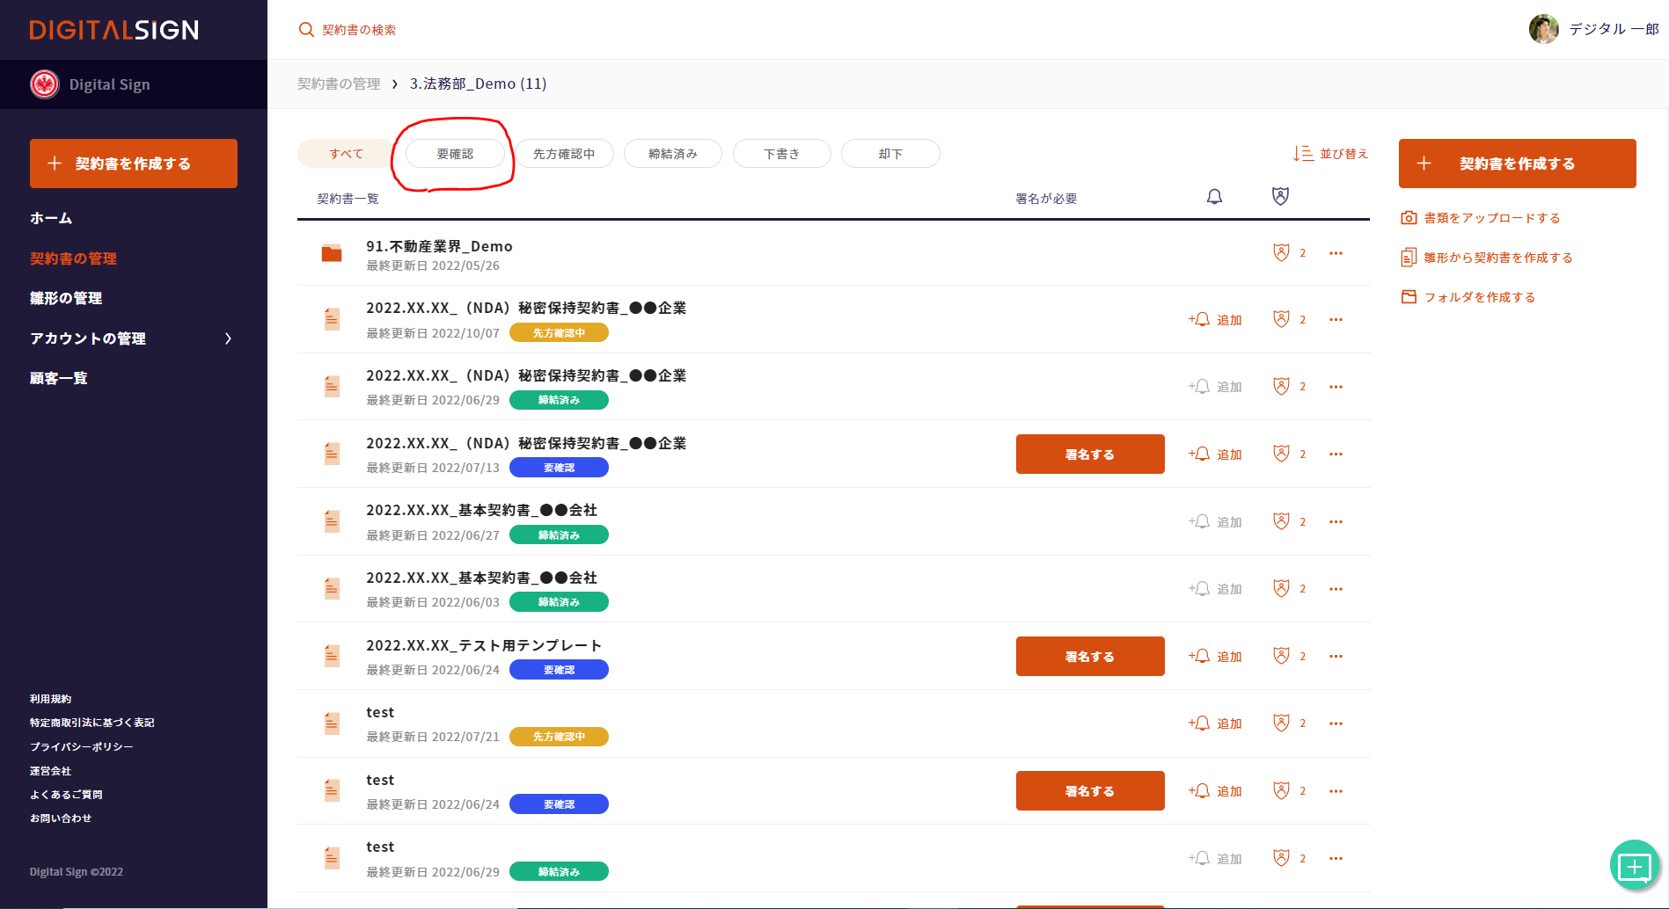
Task: Open the 並び替え sort options
Action: pyautogui.click(x=1330, y=154)
